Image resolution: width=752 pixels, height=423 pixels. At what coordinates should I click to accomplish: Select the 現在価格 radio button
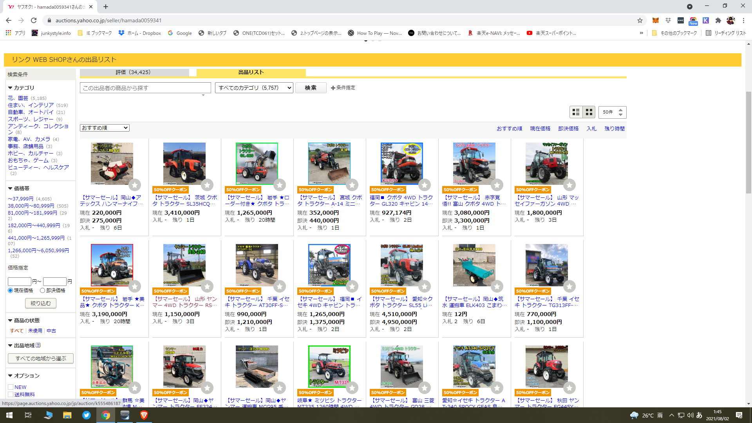coord(11,291)
